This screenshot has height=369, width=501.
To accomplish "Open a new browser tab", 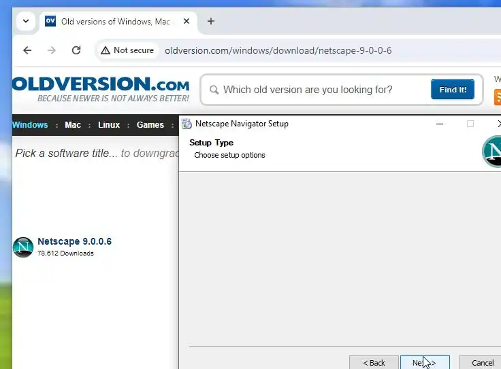I will (211, 21).
